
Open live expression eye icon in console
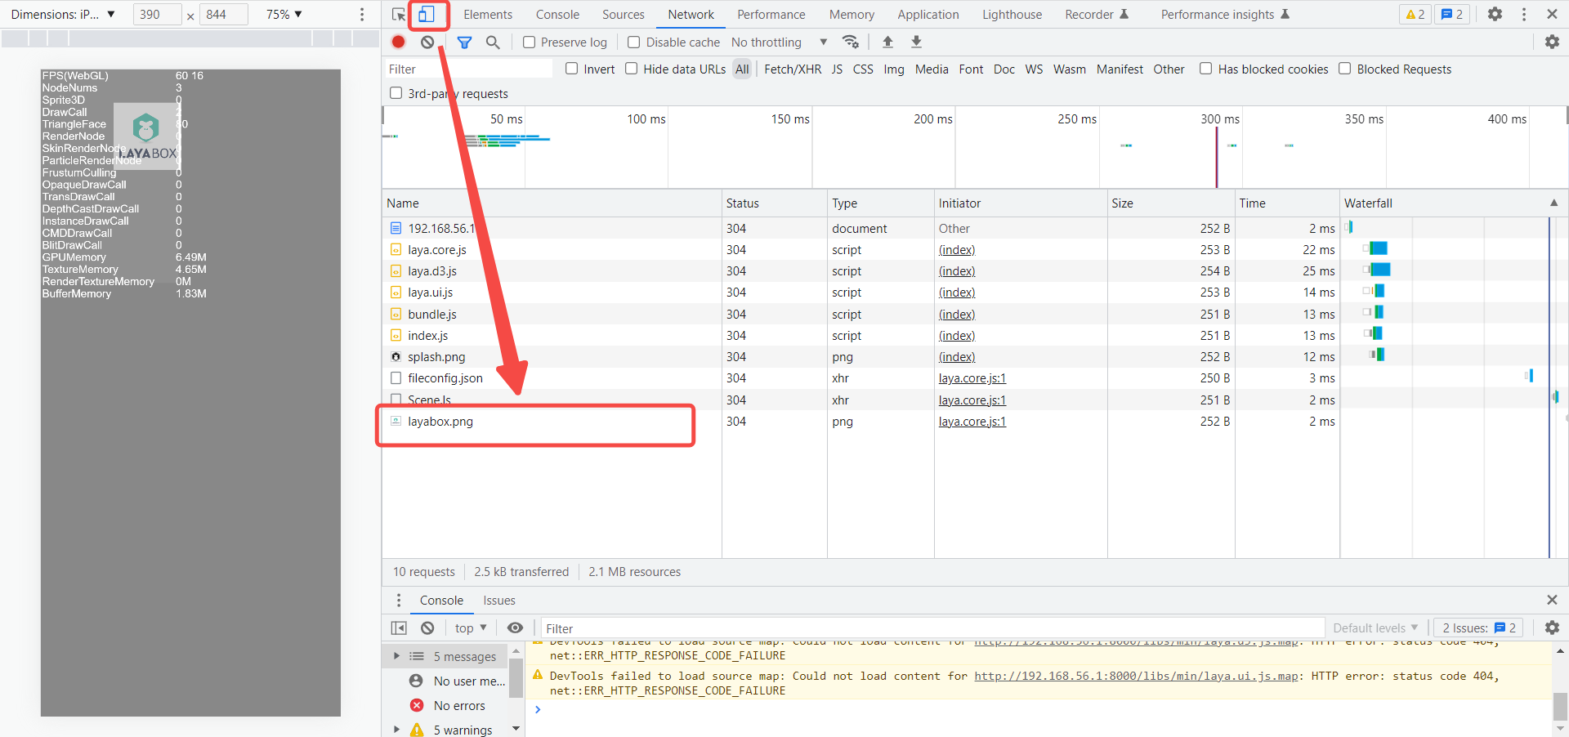pos(515,628)
